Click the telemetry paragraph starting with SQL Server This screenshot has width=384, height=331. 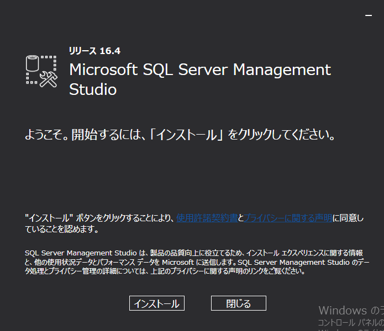click(x=193, y=253)
